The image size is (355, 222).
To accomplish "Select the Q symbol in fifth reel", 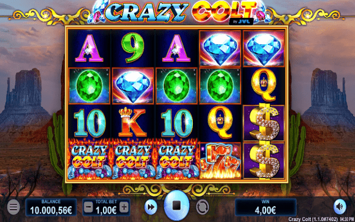I will [264, 85].
